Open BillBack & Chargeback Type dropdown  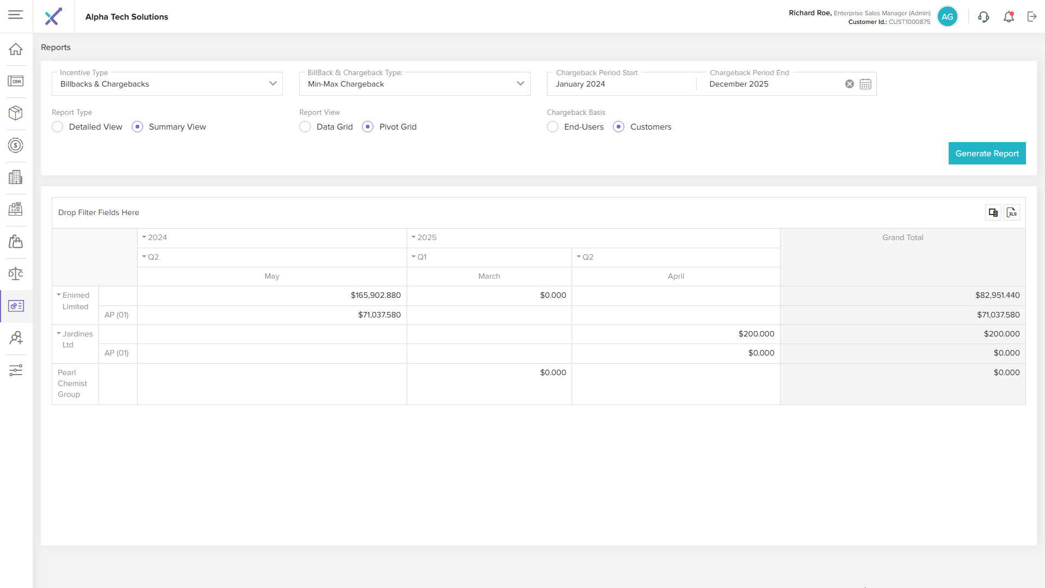point(415,84)
